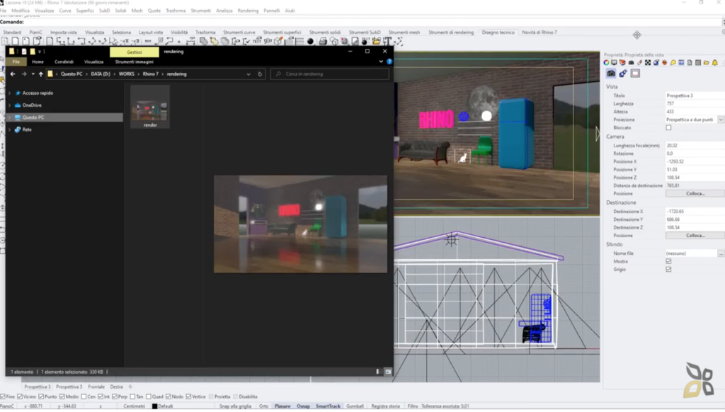Image resolution: width=725 pixels, height=412 pixels.
Task: Open the color wheel materials panel icon
Action: click(x=606, y=62)
